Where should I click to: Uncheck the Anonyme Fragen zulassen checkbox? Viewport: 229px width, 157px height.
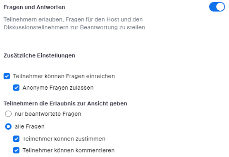pyautogui.click(x=16, y=88)
